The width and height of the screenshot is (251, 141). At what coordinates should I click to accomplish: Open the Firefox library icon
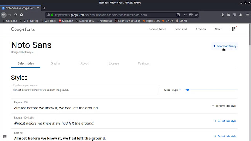tap(229, 15)
